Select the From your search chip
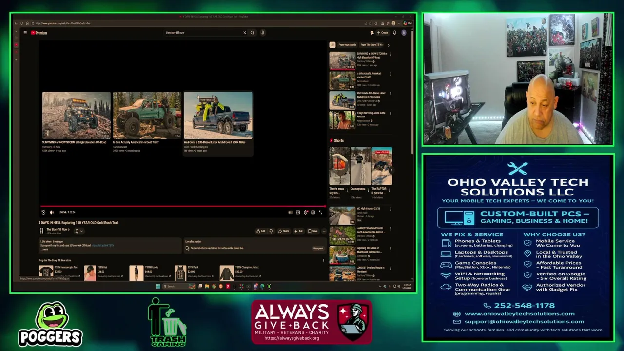624x351 pixels. click(x=347, y=45)
